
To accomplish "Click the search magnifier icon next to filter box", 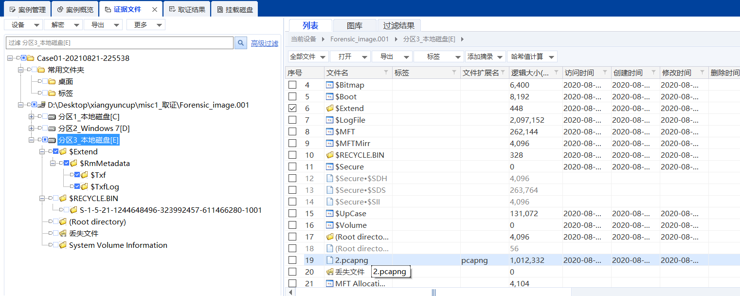I will pos(241,43).
